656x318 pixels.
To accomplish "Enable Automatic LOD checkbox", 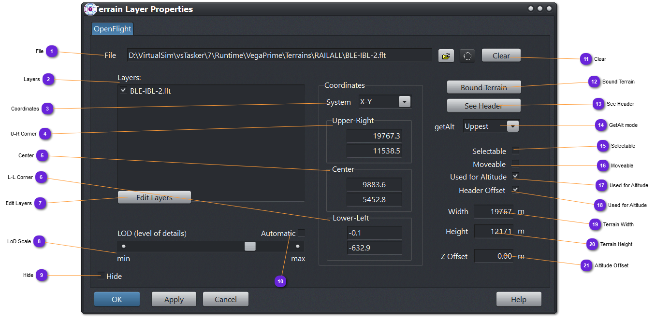I will click(301, 233).
